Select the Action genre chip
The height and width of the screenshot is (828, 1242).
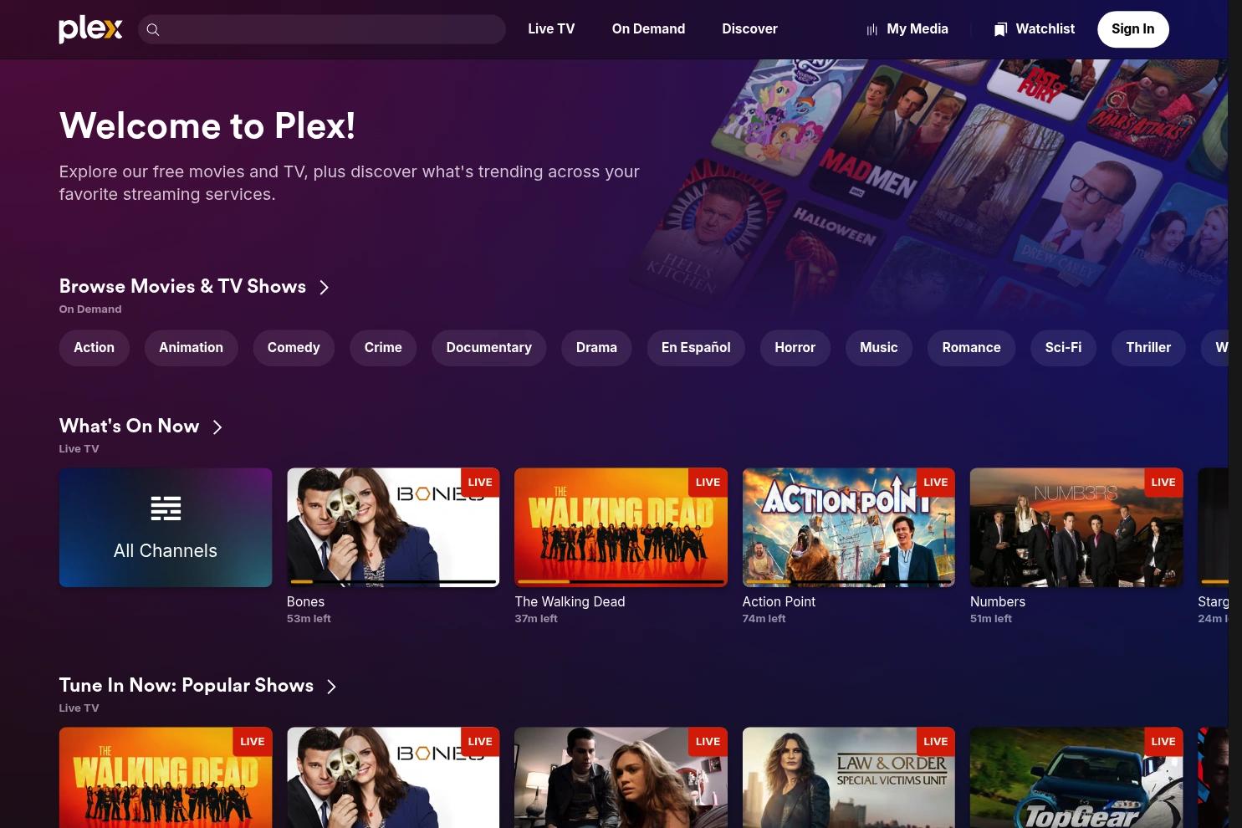94,348
